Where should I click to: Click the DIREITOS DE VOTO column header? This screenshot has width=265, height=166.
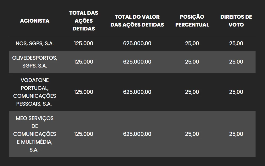coord(236,21)
